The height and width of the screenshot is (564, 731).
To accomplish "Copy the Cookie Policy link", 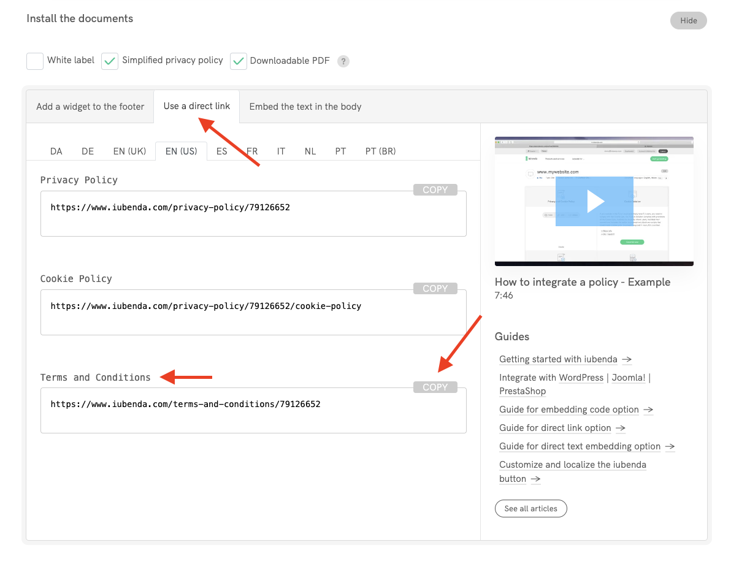I will pyautogui.click(x=435, y=289).
